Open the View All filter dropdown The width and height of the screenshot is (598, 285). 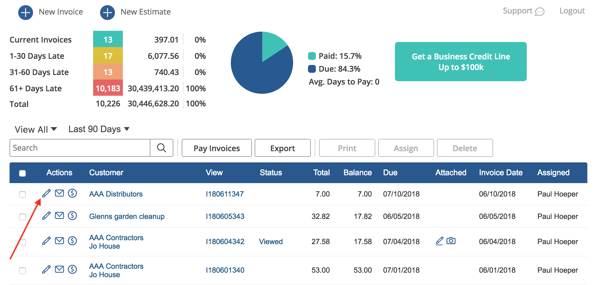pos(36,129)
